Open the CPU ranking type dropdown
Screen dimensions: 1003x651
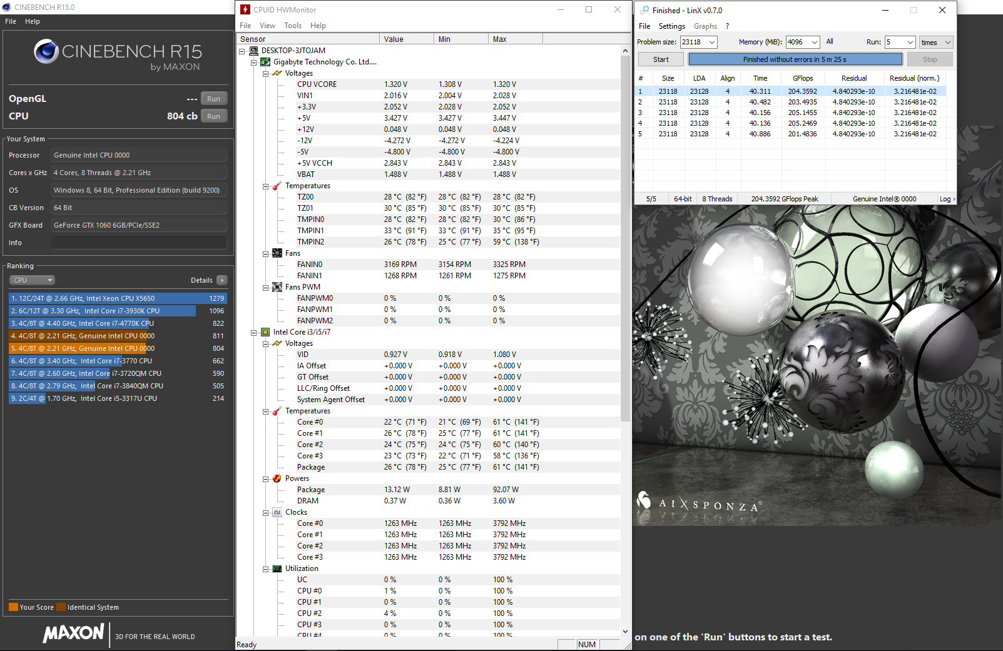click(33, 280)
